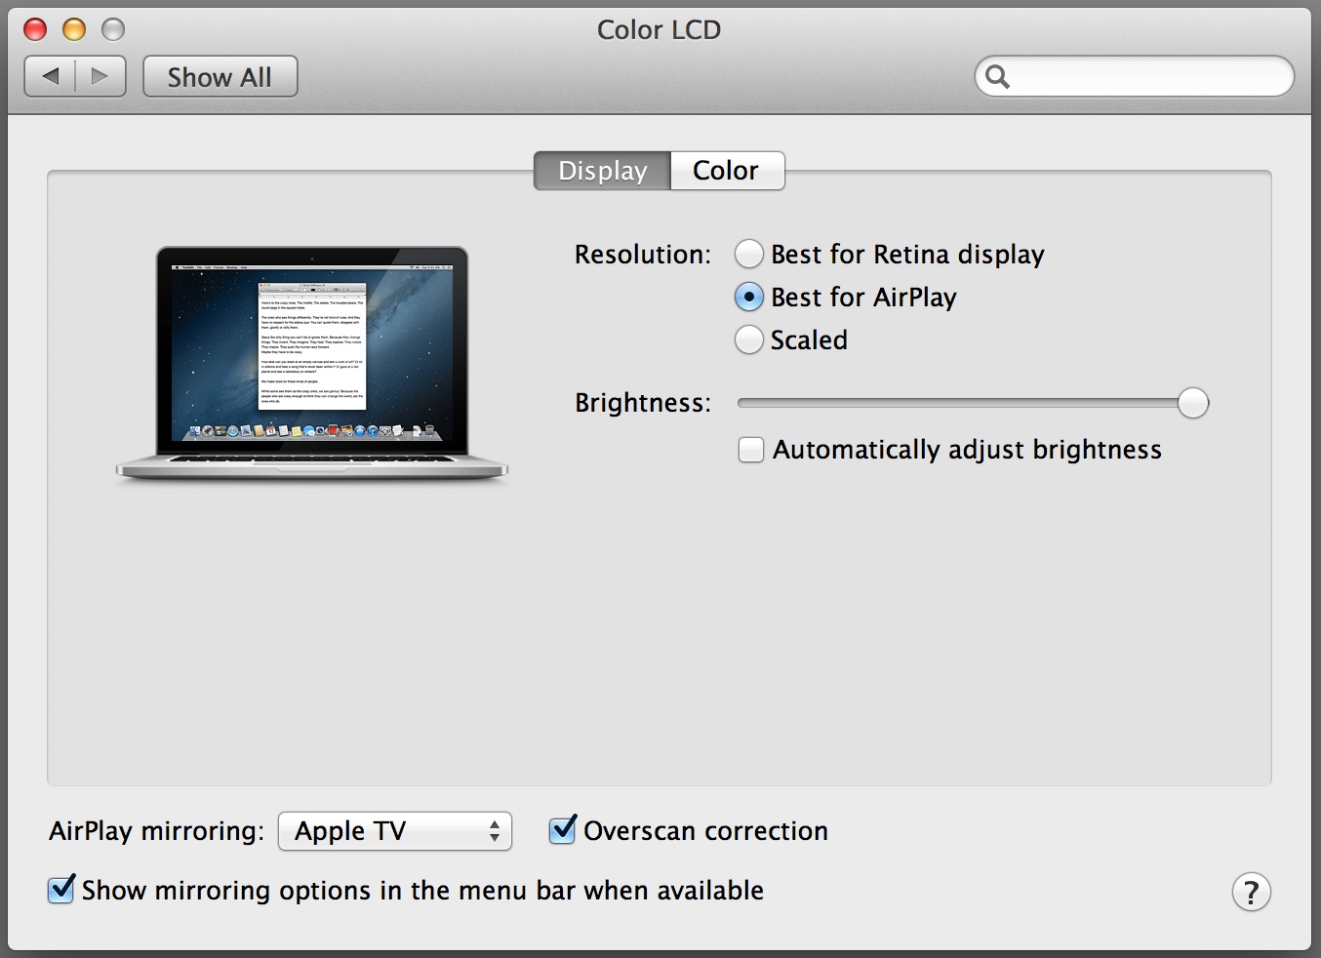
Task: Click the back navigation arrow
Action: (x=51, y=76)
